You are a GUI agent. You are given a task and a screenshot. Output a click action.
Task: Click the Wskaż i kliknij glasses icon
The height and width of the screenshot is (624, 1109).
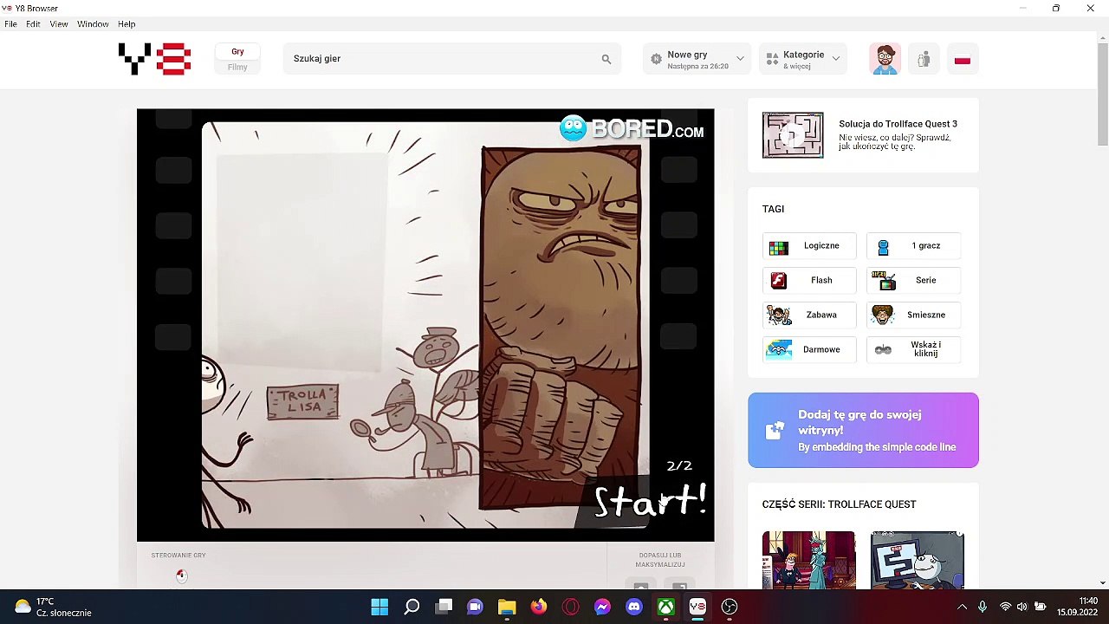tap(883, 349)
